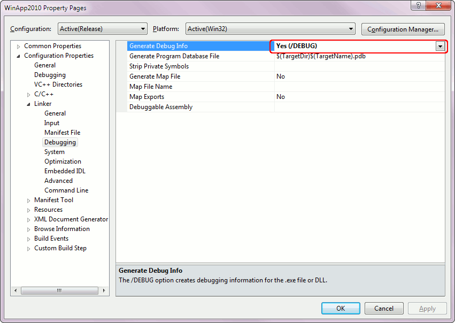The height and width of the screenshot is (323, 455).
Task: Open the Platform dropdown
Action: [351, 29]
